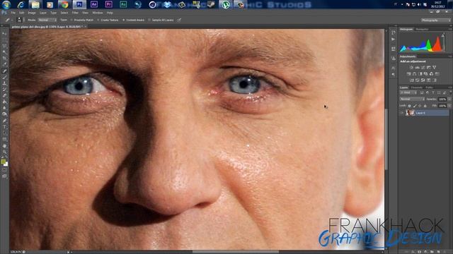
Task: Click the canvas horizontal scrollbar
Action: click(236, 252)
